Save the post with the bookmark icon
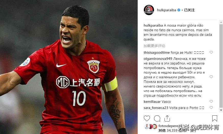 (x=215, y=118)
